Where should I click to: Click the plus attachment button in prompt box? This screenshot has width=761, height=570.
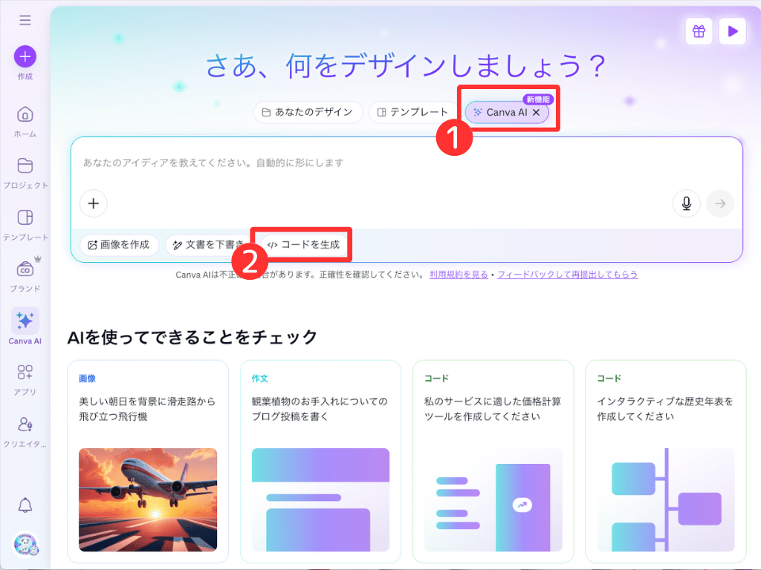(93, 203)
